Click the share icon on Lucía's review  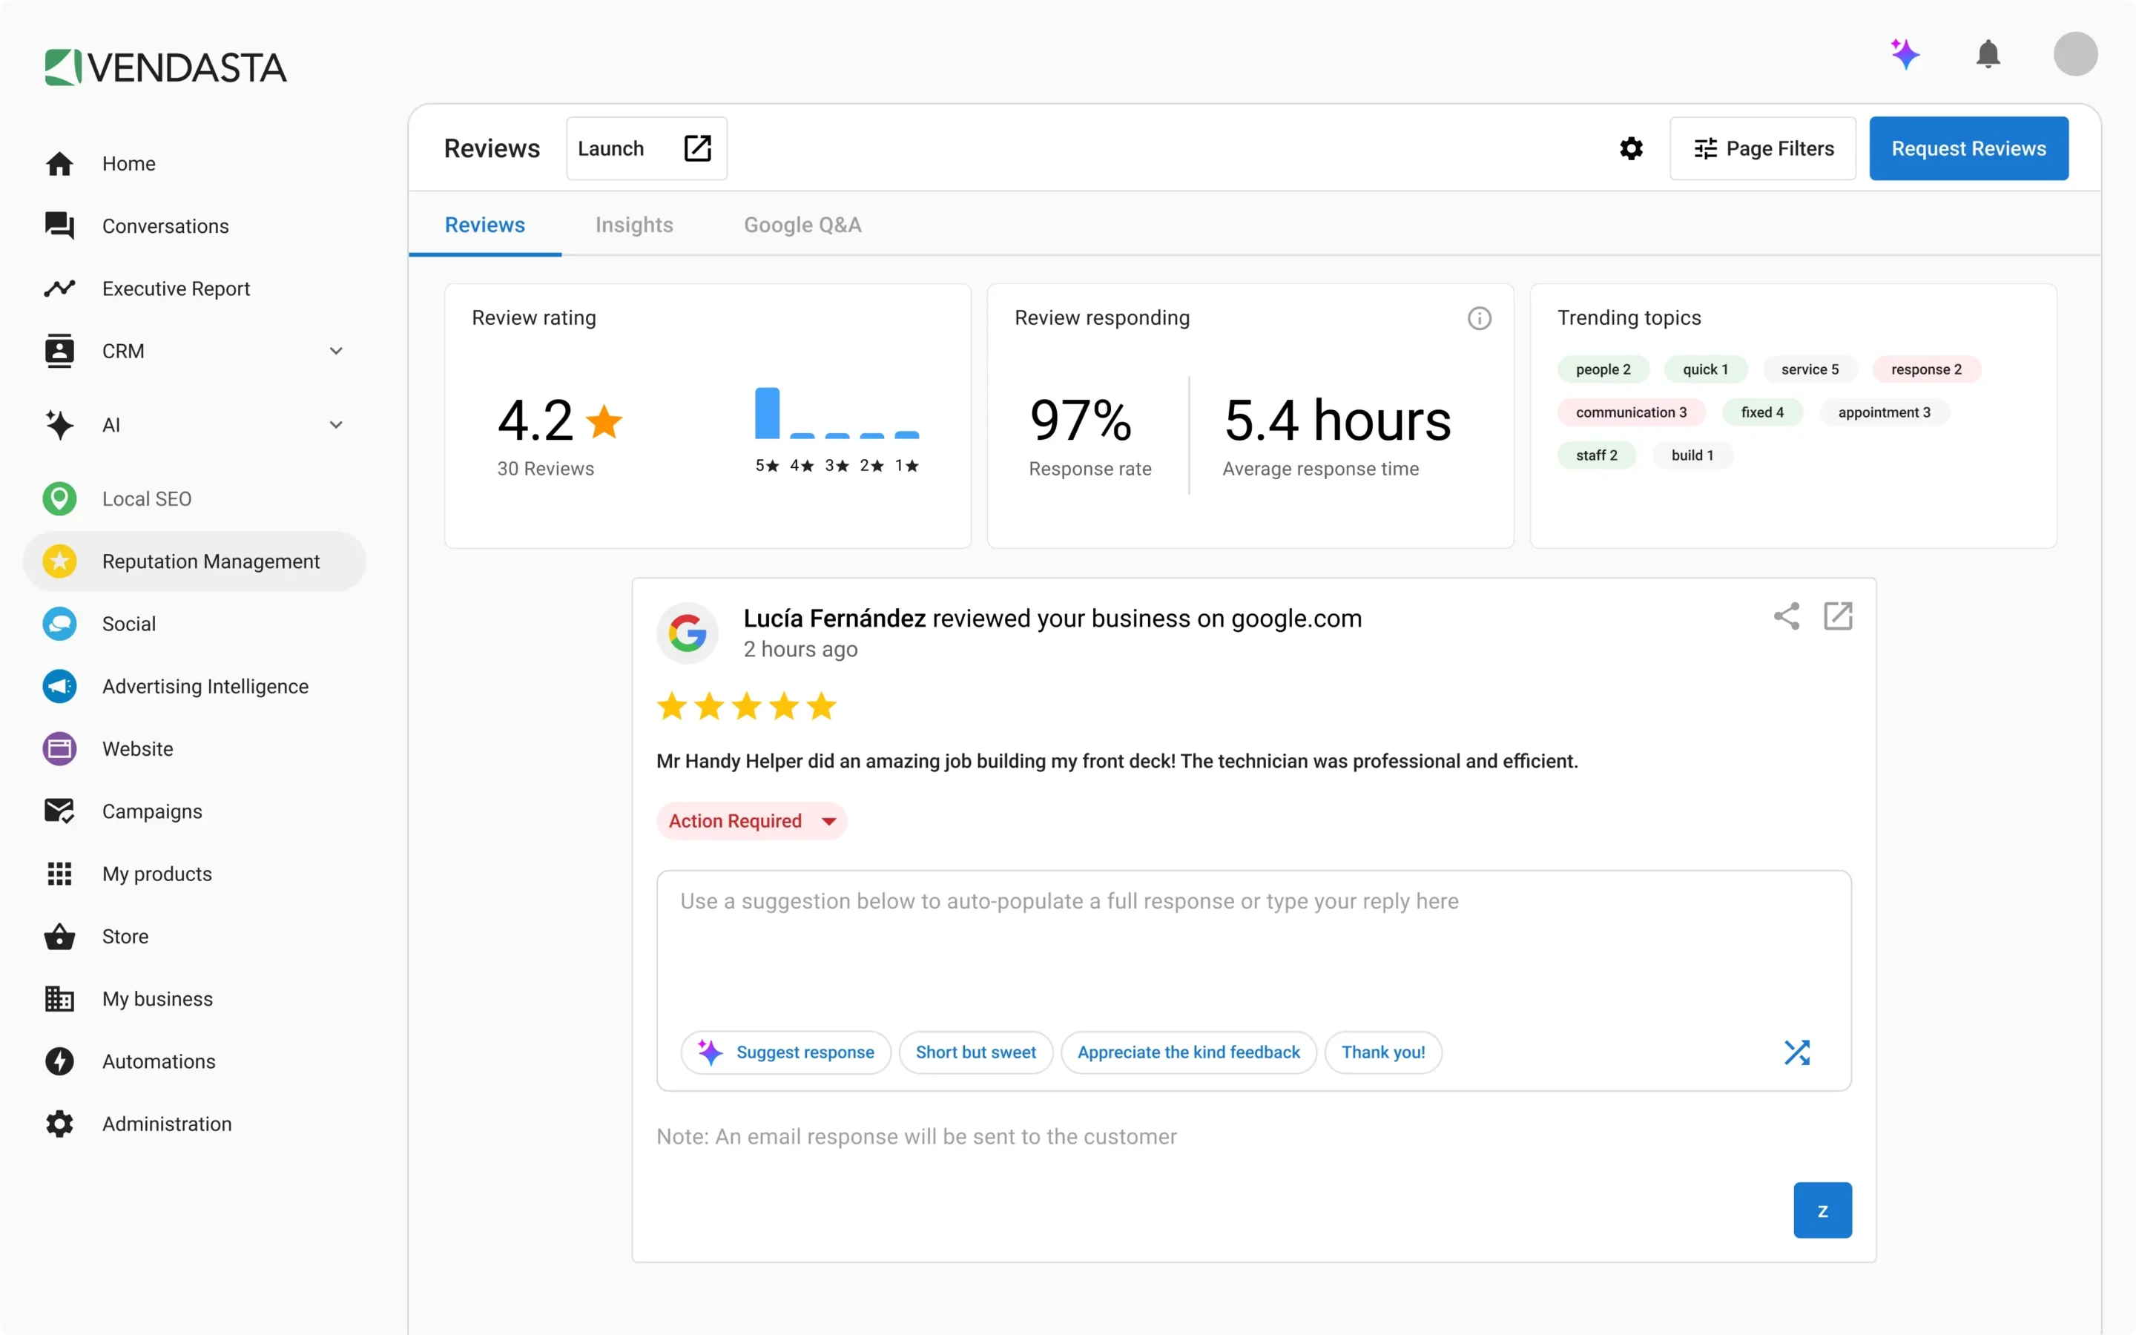[1787, 616]
